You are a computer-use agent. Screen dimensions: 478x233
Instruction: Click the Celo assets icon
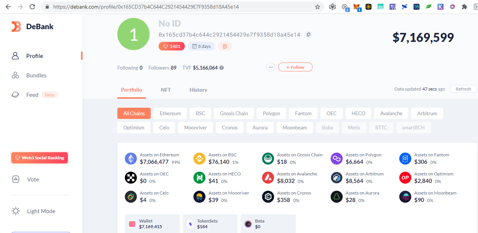click(x=131, y=197)
